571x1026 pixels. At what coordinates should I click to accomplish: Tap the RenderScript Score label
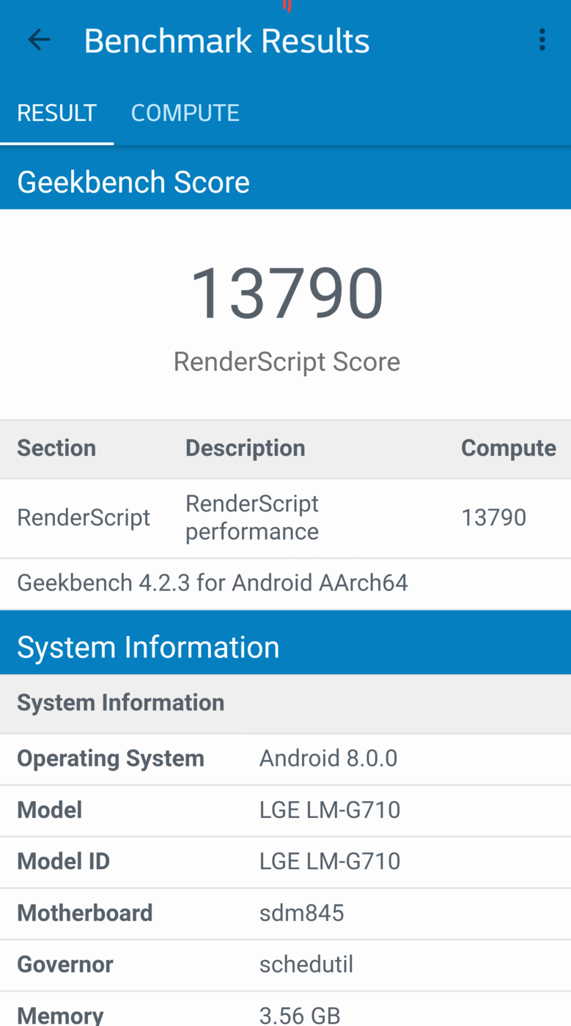pyautogui.click(x=286, y=361)
